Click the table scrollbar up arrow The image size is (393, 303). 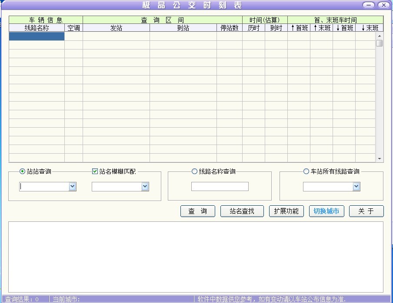(380, 36)
